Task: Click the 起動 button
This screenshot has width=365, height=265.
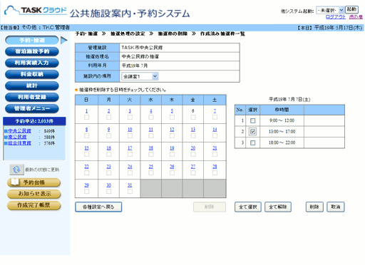Action: 351,9
